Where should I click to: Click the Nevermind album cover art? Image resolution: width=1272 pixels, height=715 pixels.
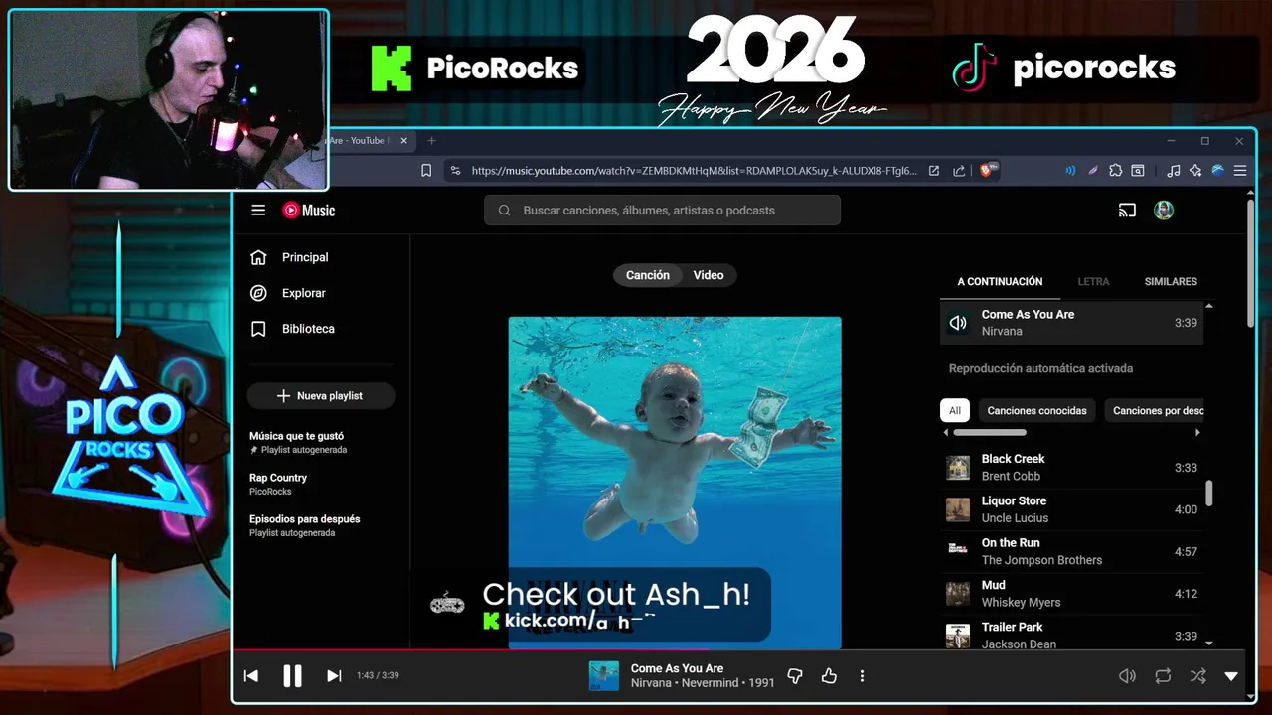675,482
